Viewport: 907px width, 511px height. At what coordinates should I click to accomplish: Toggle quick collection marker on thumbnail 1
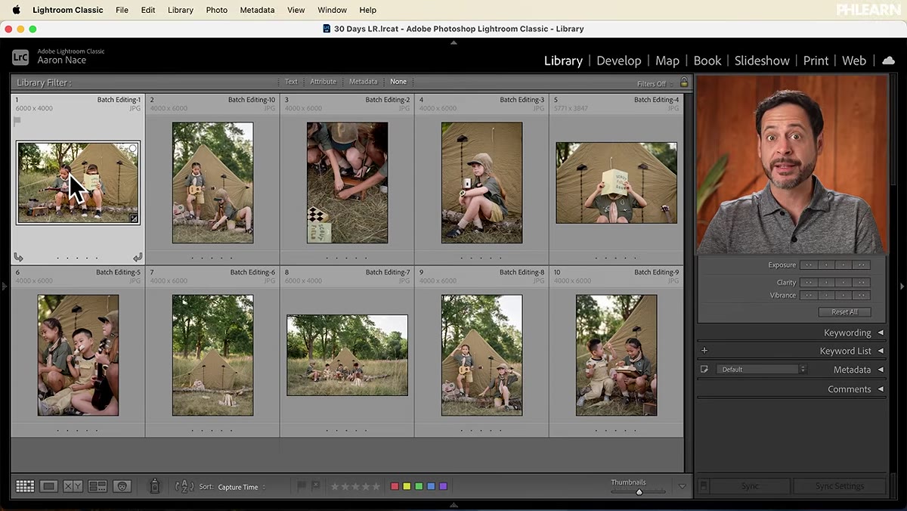tap(133, 149)
